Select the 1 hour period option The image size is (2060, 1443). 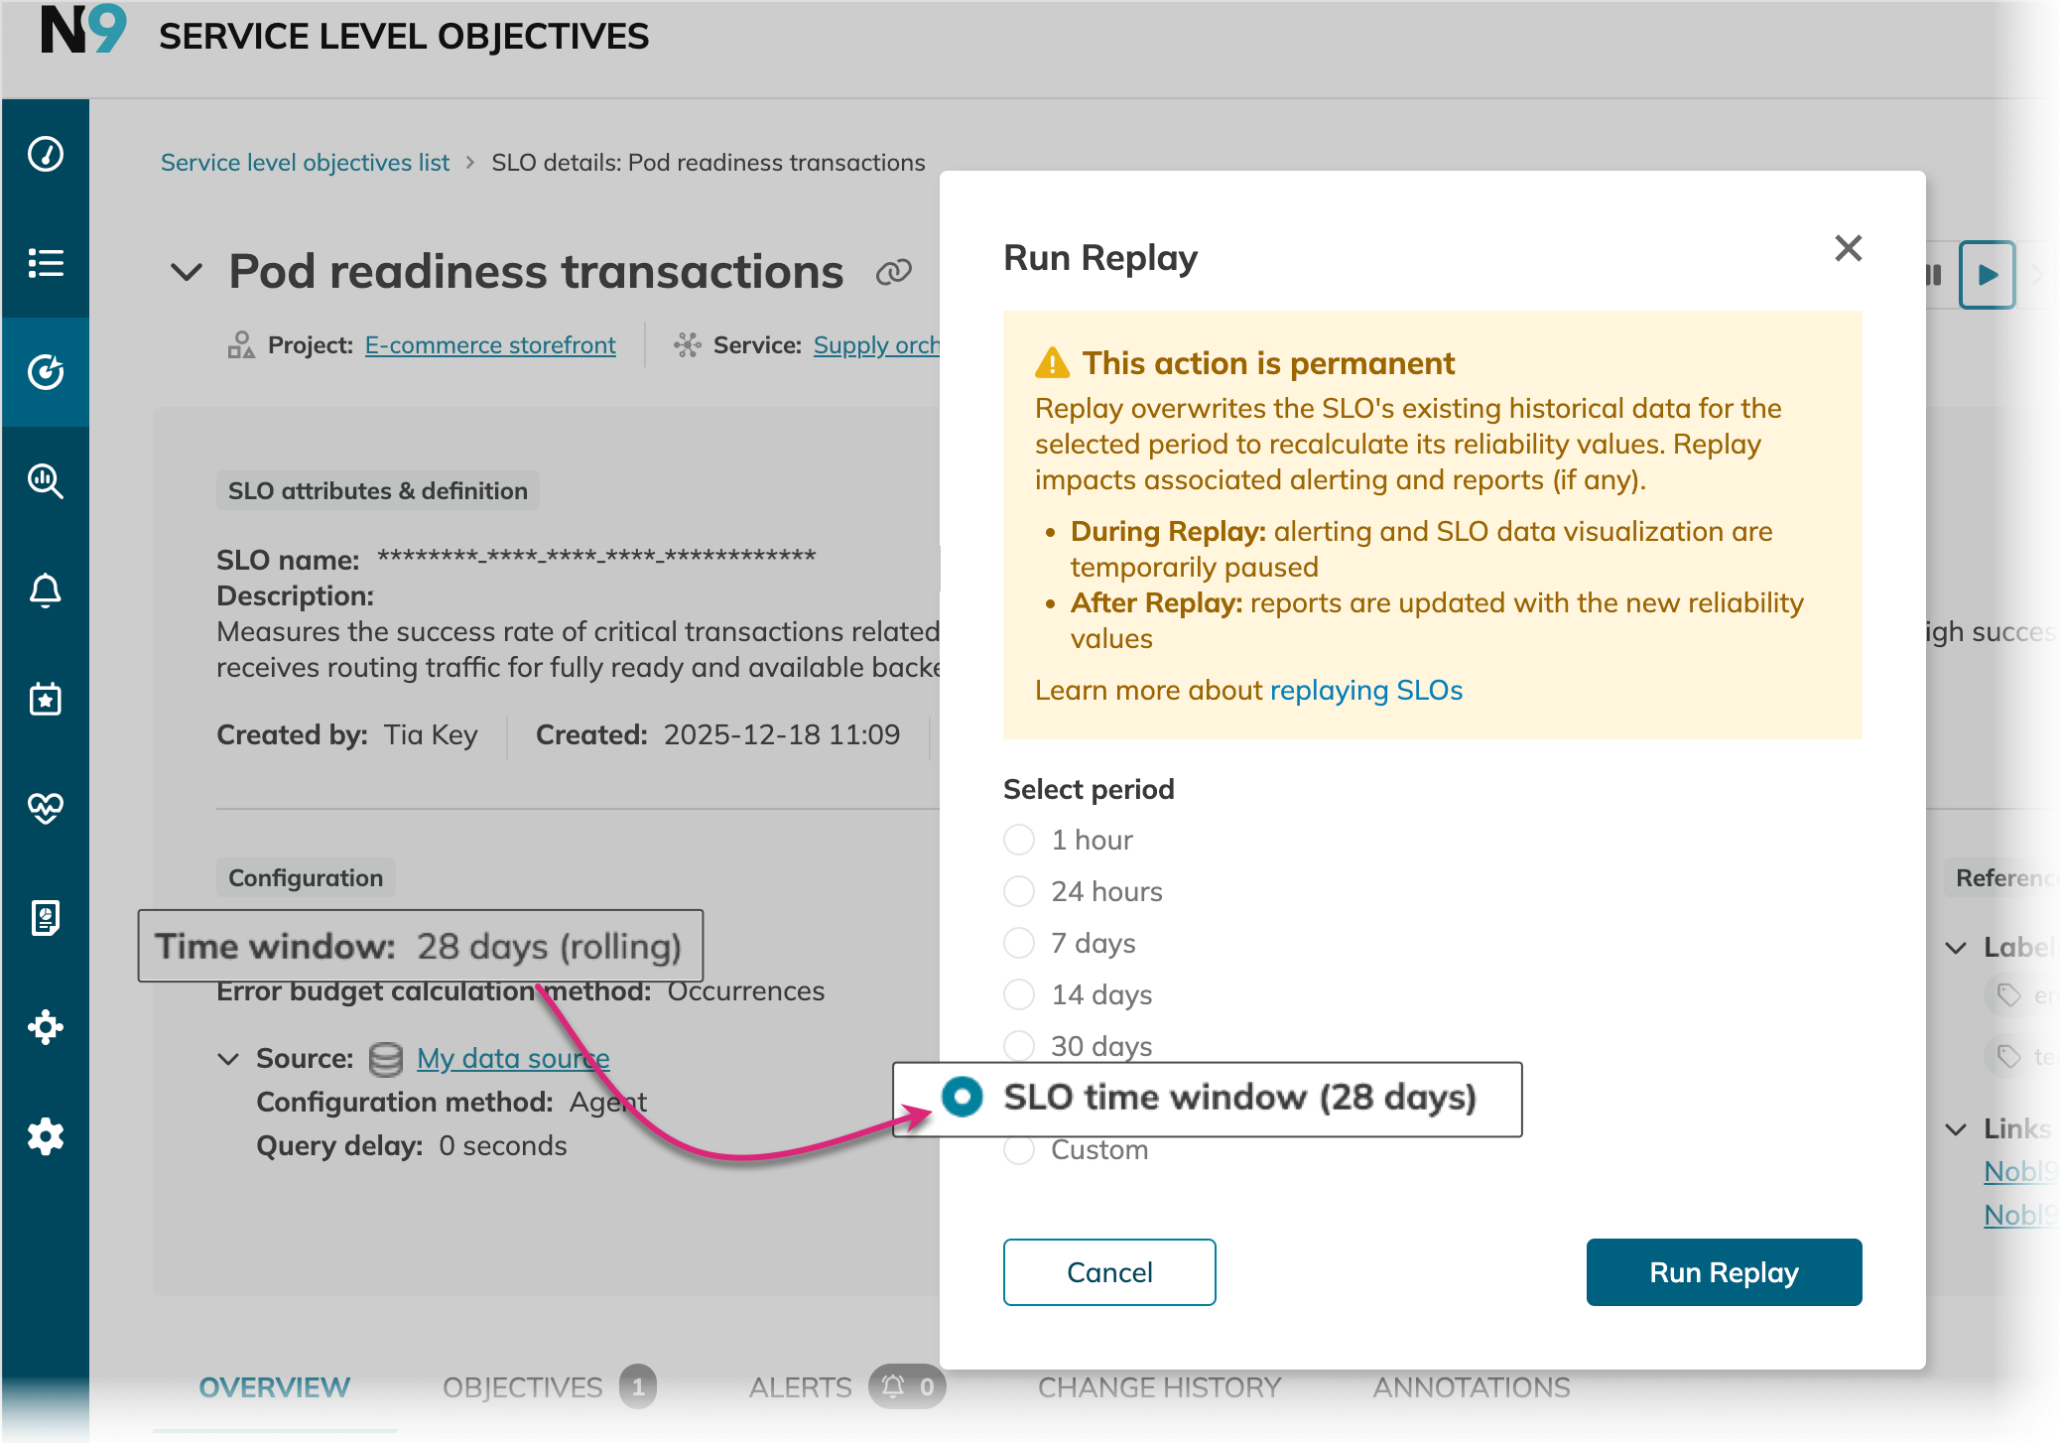(x=1019, y=840)
